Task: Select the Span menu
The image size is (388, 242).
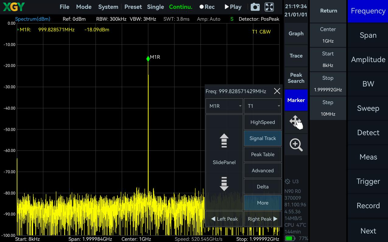Action: [368, 35]
